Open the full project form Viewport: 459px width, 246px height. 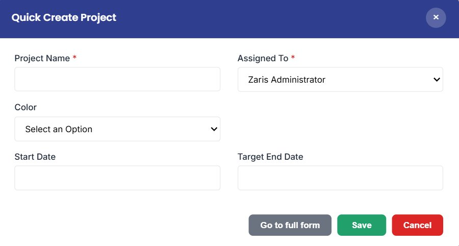pyautogui.click(x=290, y=225)
